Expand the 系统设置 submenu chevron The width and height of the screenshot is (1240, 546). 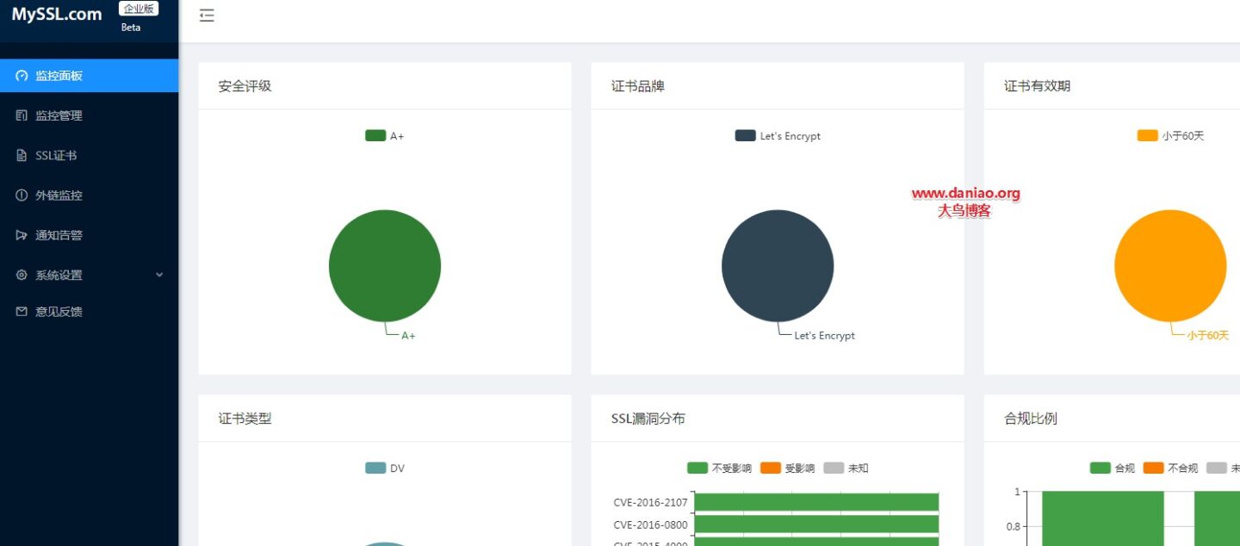tap(159, 275)
